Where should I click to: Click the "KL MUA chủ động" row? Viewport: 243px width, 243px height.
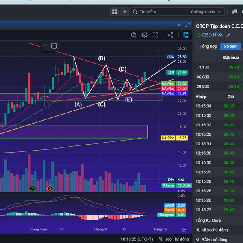pos(218,230)
